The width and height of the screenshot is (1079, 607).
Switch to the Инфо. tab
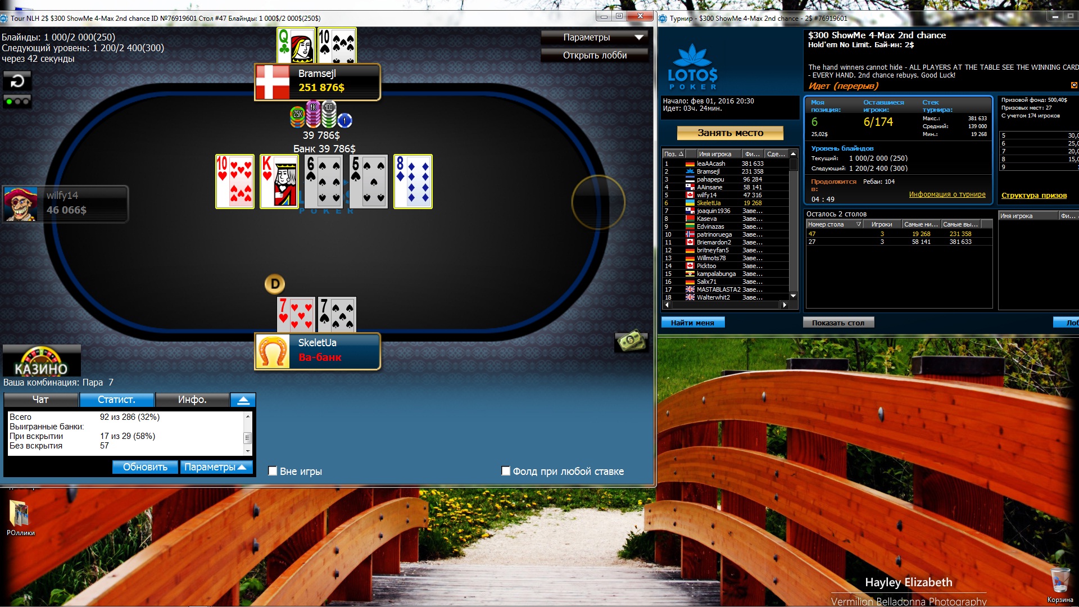point(192,400)
